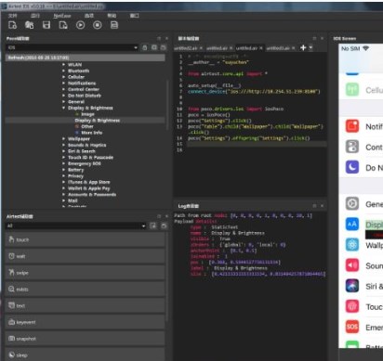Click the Open script toolbar icon
The width and height of the screenshot is (383, 361).
pyautogui.click(x=30, y=25)
